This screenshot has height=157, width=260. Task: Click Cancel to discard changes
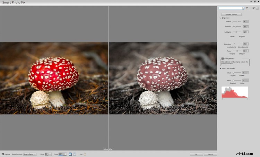click(210, 154)
